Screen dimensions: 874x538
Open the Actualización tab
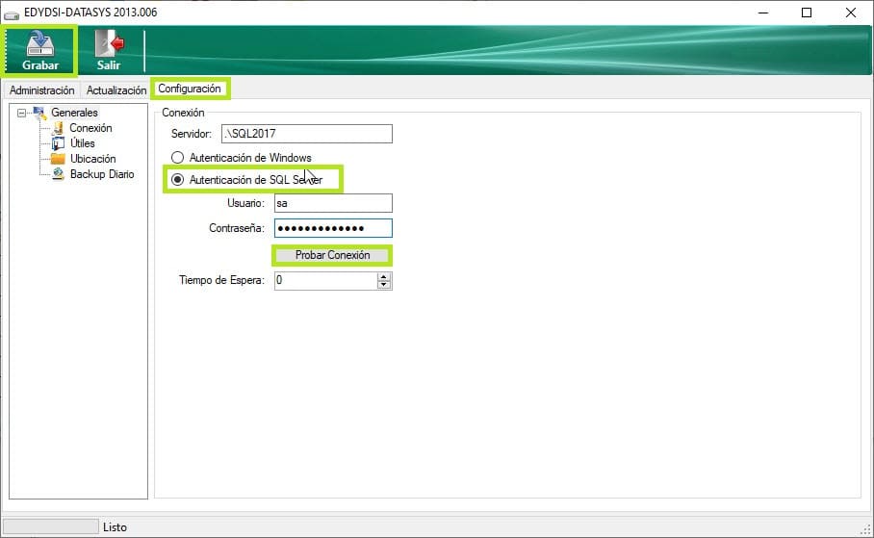tap(116, 90)
